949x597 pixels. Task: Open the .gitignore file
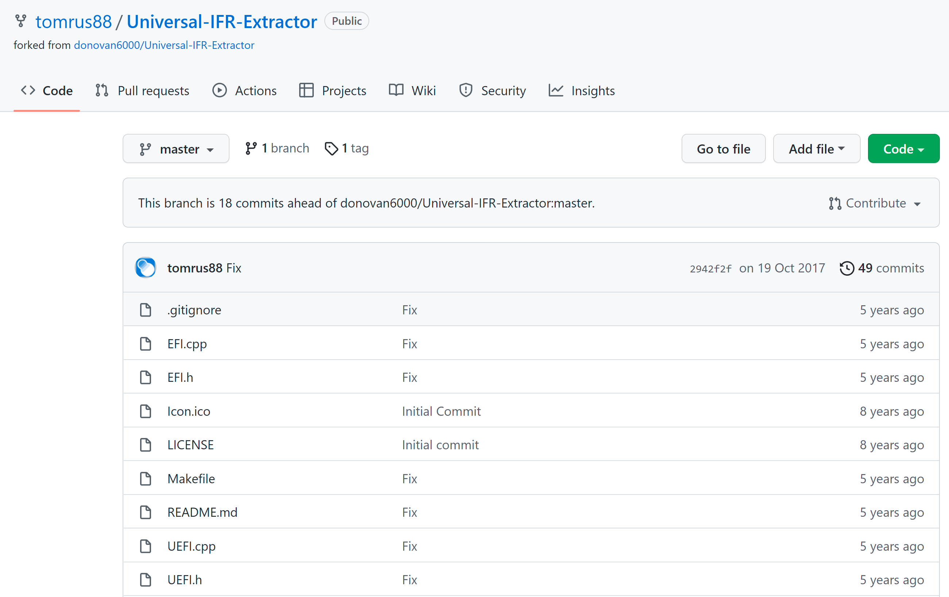194,310
